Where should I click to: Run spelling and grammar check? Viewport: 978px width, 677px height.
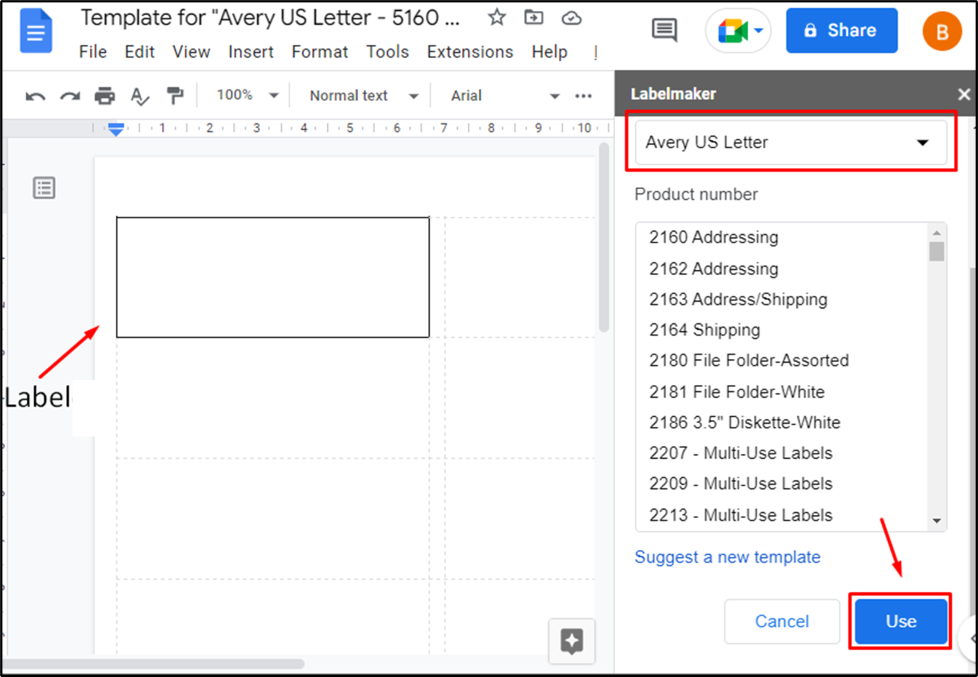(139, 96)
